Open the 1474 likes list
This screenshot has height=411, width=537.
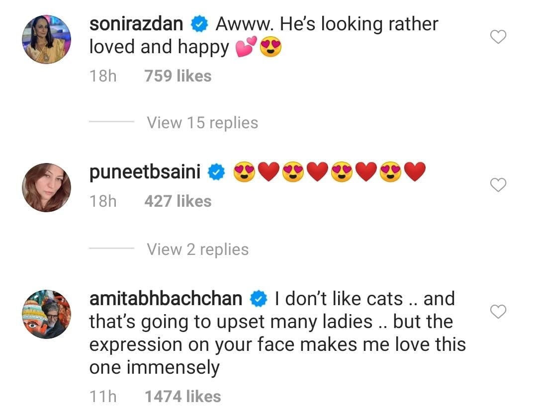(x=182, y=397)
